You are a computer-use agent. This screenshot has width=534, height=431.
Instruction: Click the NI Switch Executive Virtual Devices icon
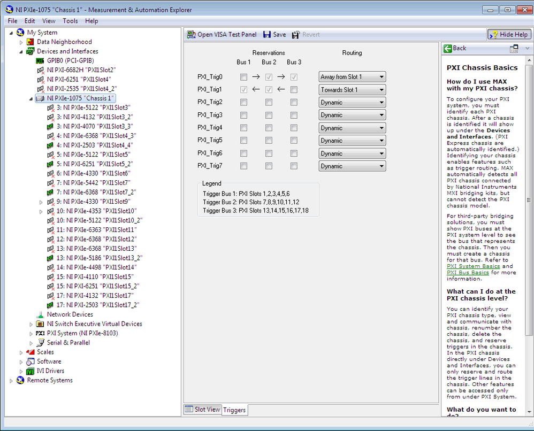pyautogui.click(x=40, y=324)
